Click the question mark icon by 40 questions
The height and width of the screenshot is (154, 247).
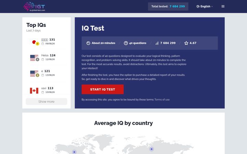click(126, 43)
